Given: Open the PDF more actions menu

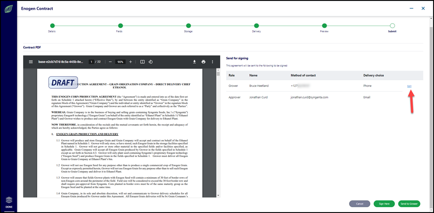Looking at the screenshot, I should click(213, 62).
